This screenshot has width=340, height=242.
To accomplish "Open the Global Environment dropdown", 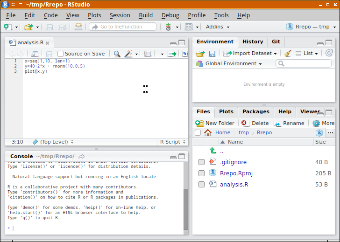I will click(229, 63).
